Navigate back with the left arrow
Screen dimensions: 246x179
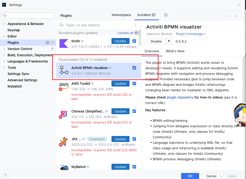coord(229,16)
